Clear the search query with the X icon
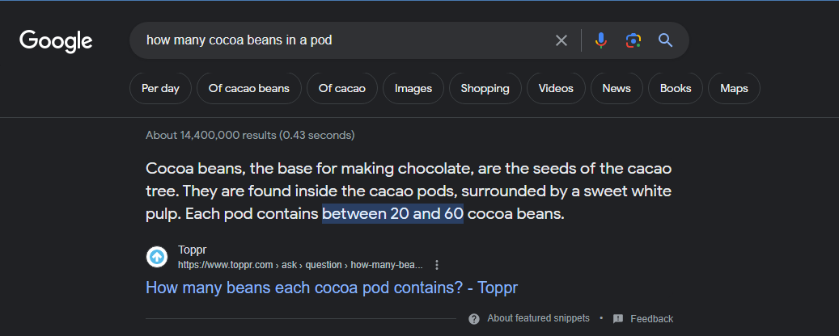This screenshot has width=839, height=336. (x=561, y=40)
